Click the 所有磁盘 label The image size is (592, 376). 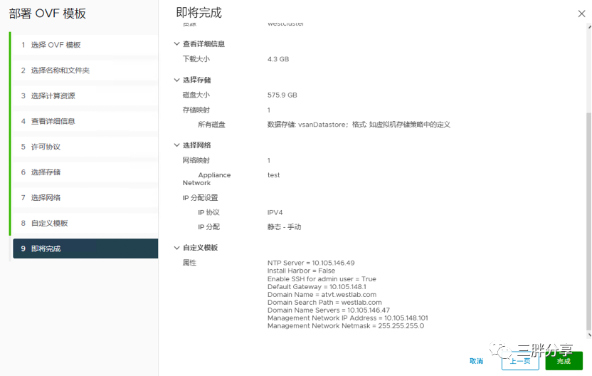(x=211, y=125)
